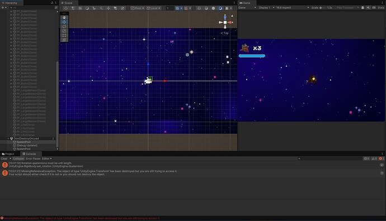The image size is (386, 221).
Task: Click the error icon on MissingReferenceException entry
Action: 4,173
